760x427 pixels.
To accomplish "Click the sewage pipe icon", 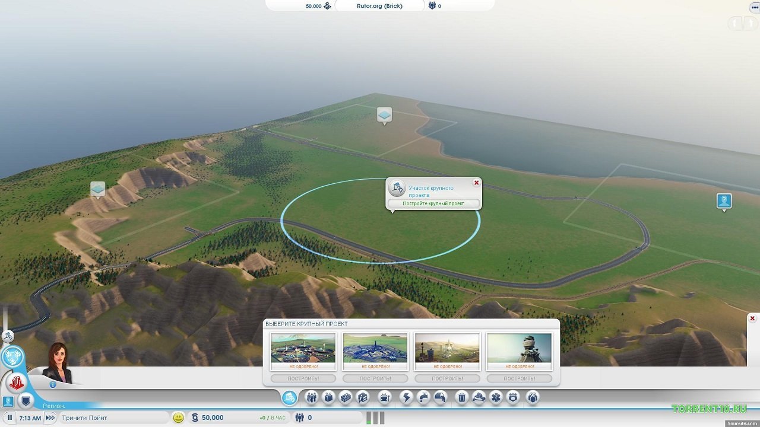I will click(x=440, y=397).
